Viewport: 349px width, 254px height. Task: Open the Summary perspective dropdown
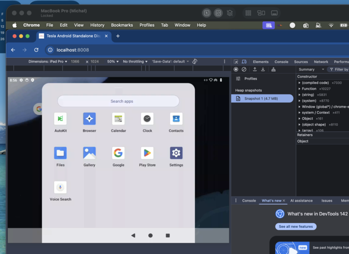(x=311, y=69)
